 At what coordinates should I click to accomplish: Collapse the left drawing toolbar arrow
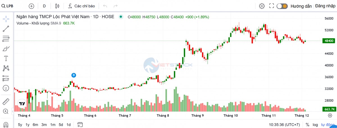[12, 111]
